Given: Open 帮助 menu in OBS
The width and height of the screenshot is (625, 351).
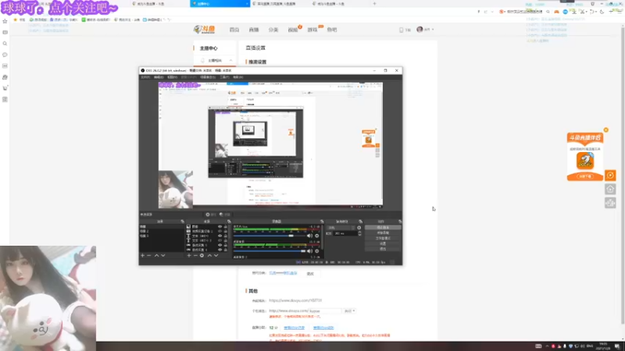Looking at the screenshot, I should point(238,77).
